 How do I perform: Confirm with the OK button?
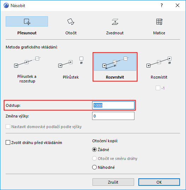coord(159,182)
